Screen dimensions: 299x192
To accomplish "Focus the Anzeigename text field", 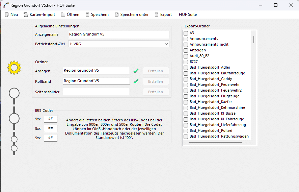I will click(118, 34).
